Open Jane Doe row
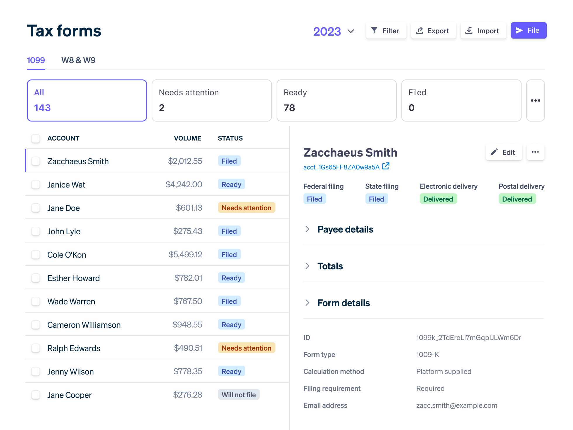 157,208
